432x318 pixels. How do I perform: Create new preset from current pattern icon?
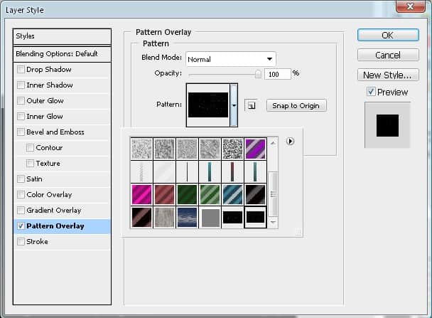click(x=250, y=105)
